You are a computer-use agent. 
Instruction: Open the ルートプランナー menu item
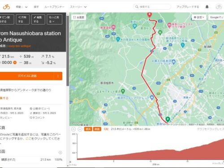[54, 7]
